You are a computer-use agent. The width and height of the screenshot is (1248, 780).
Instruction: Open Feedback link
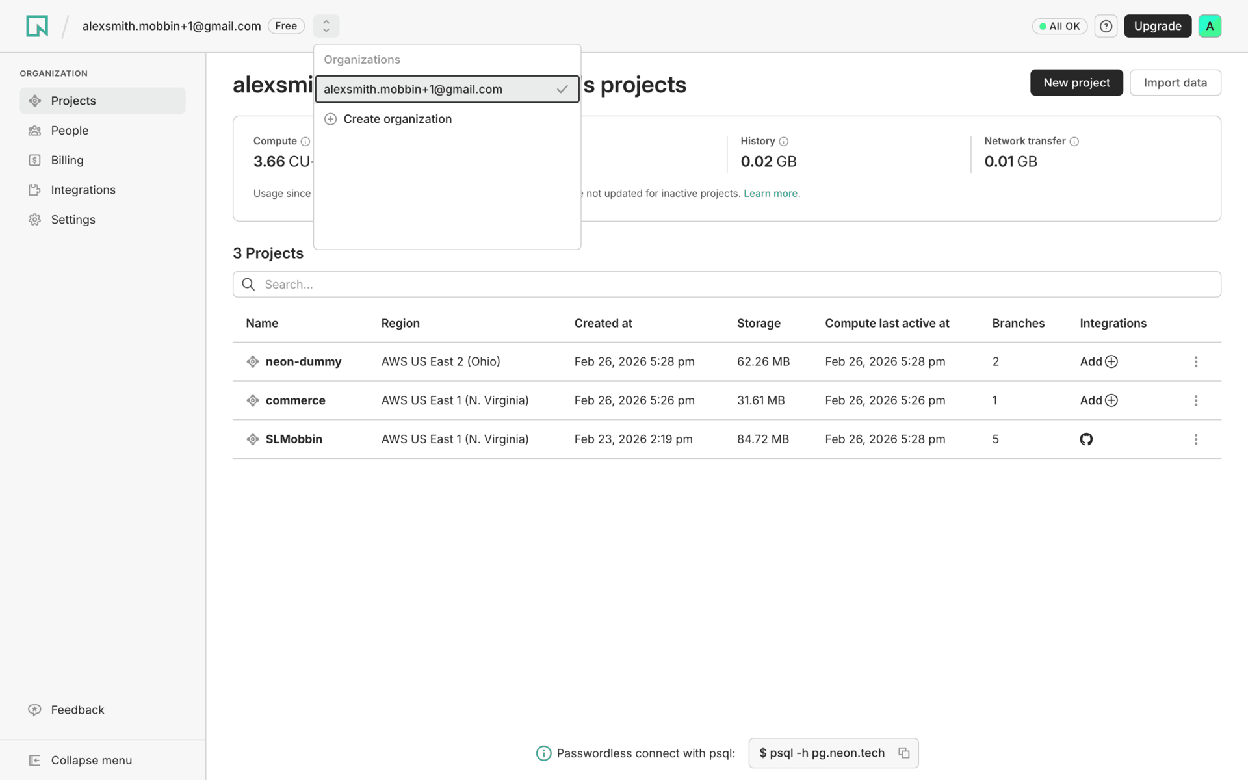[x=77, y=710]
